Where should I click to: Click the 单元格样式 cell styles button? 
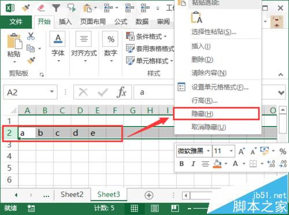pyautogui.click(x=149, y=61)
